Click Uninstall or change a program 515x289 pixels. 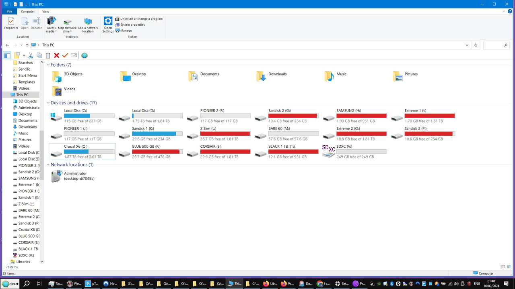tap(139, 19)
